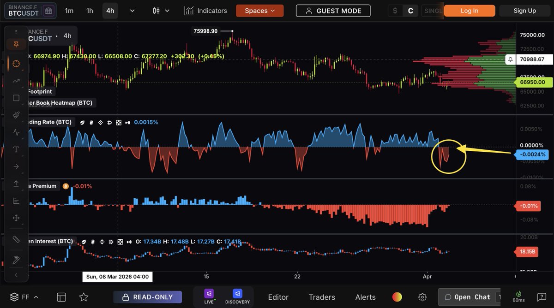Open the Spaces dropdown
554x308 pixels.
[x=259, y=11]
